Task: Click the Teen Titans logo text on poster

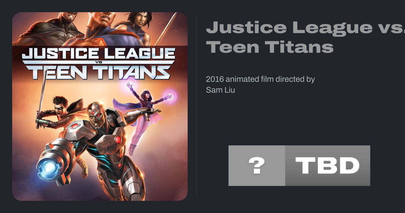Action: pyautogui.click(x=99, y=72)
